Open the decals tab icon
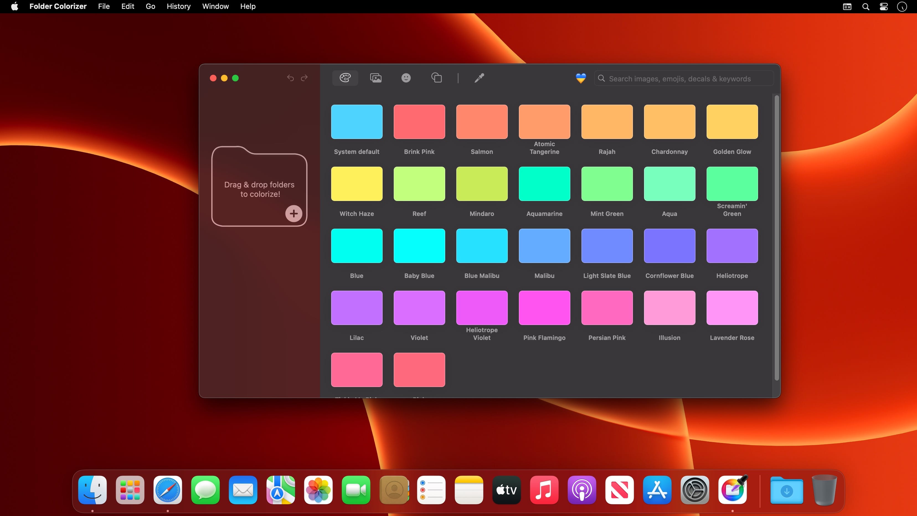This screenshot has height=516, width=917. 436,78
